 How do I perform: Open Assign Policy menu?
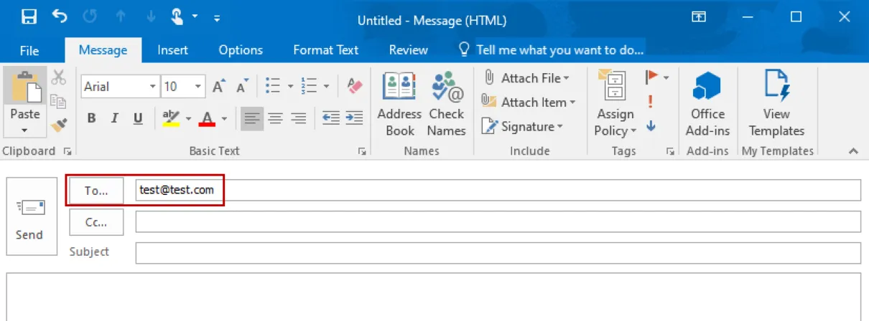point(615,104)
